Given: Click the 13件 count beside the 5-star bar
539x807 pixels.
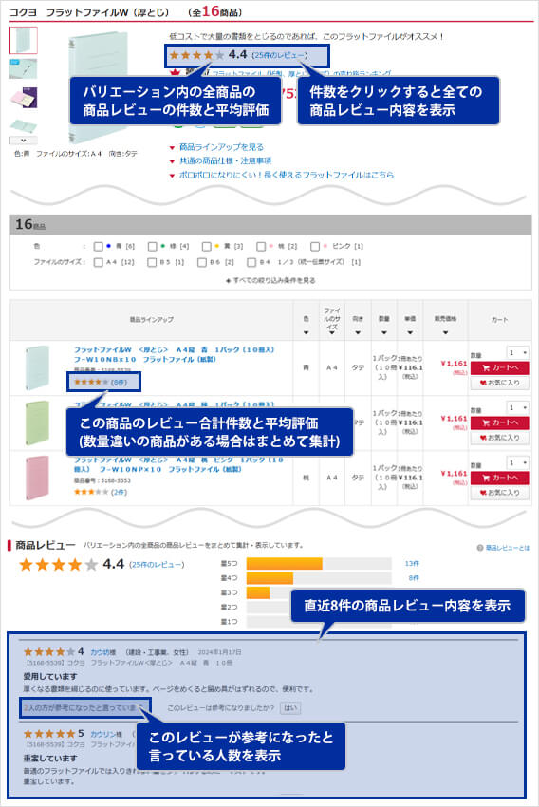Looking at the screenshot, I should coord(412,564).
